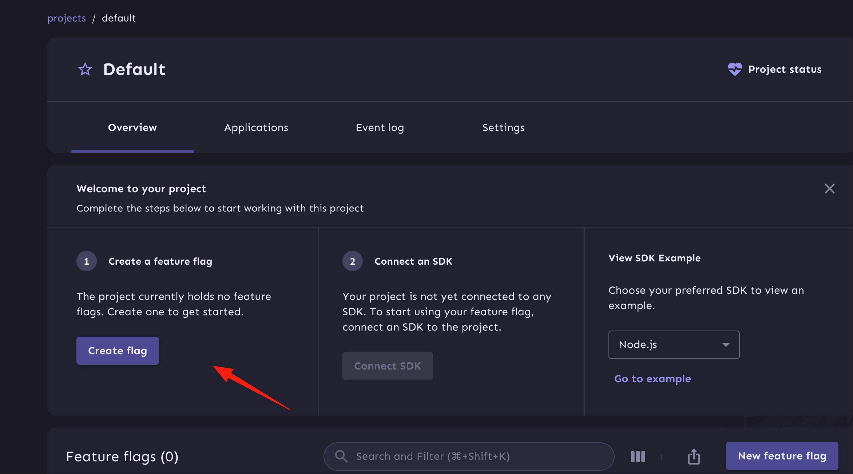This screenshot has width=853, height=474.
Task: Open the Event log tab
Action: (380, 127)
